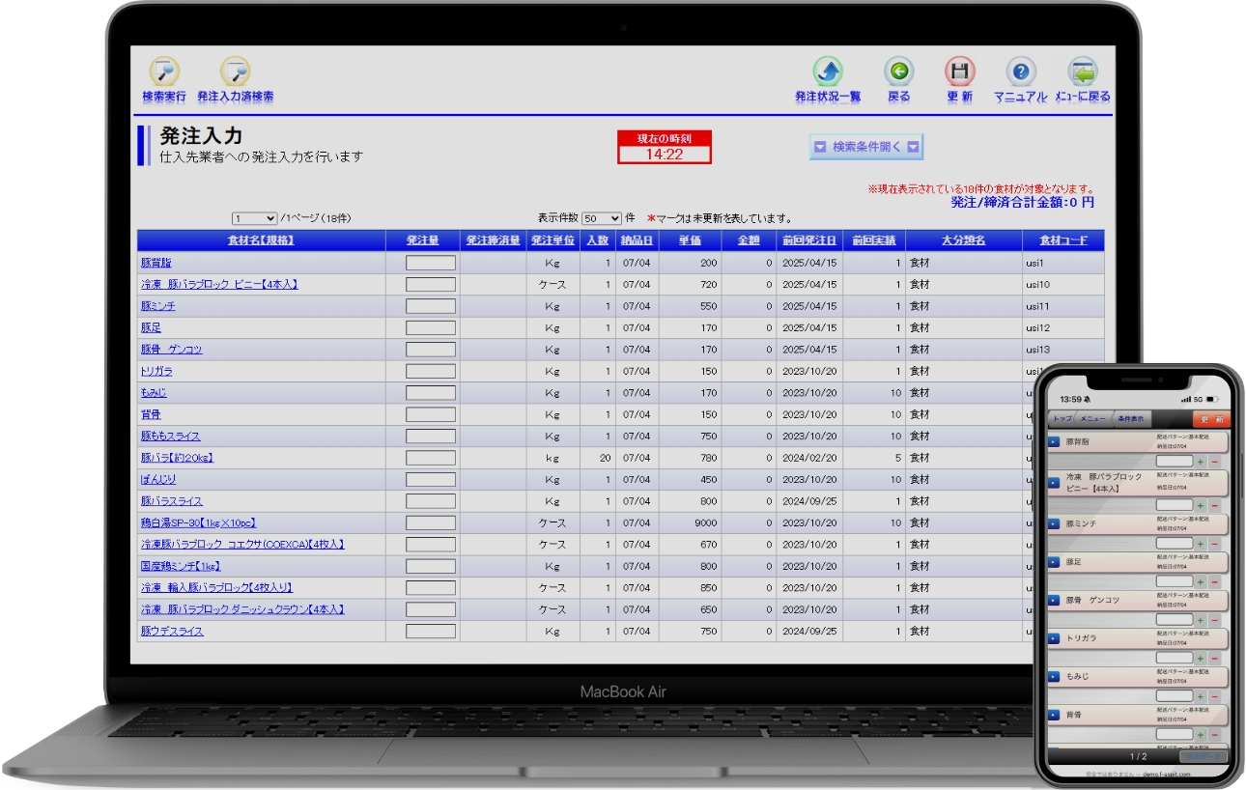Screen dimensions: 1246x790
Task: Click the green 戻る back icon
Action: (898, 73)
